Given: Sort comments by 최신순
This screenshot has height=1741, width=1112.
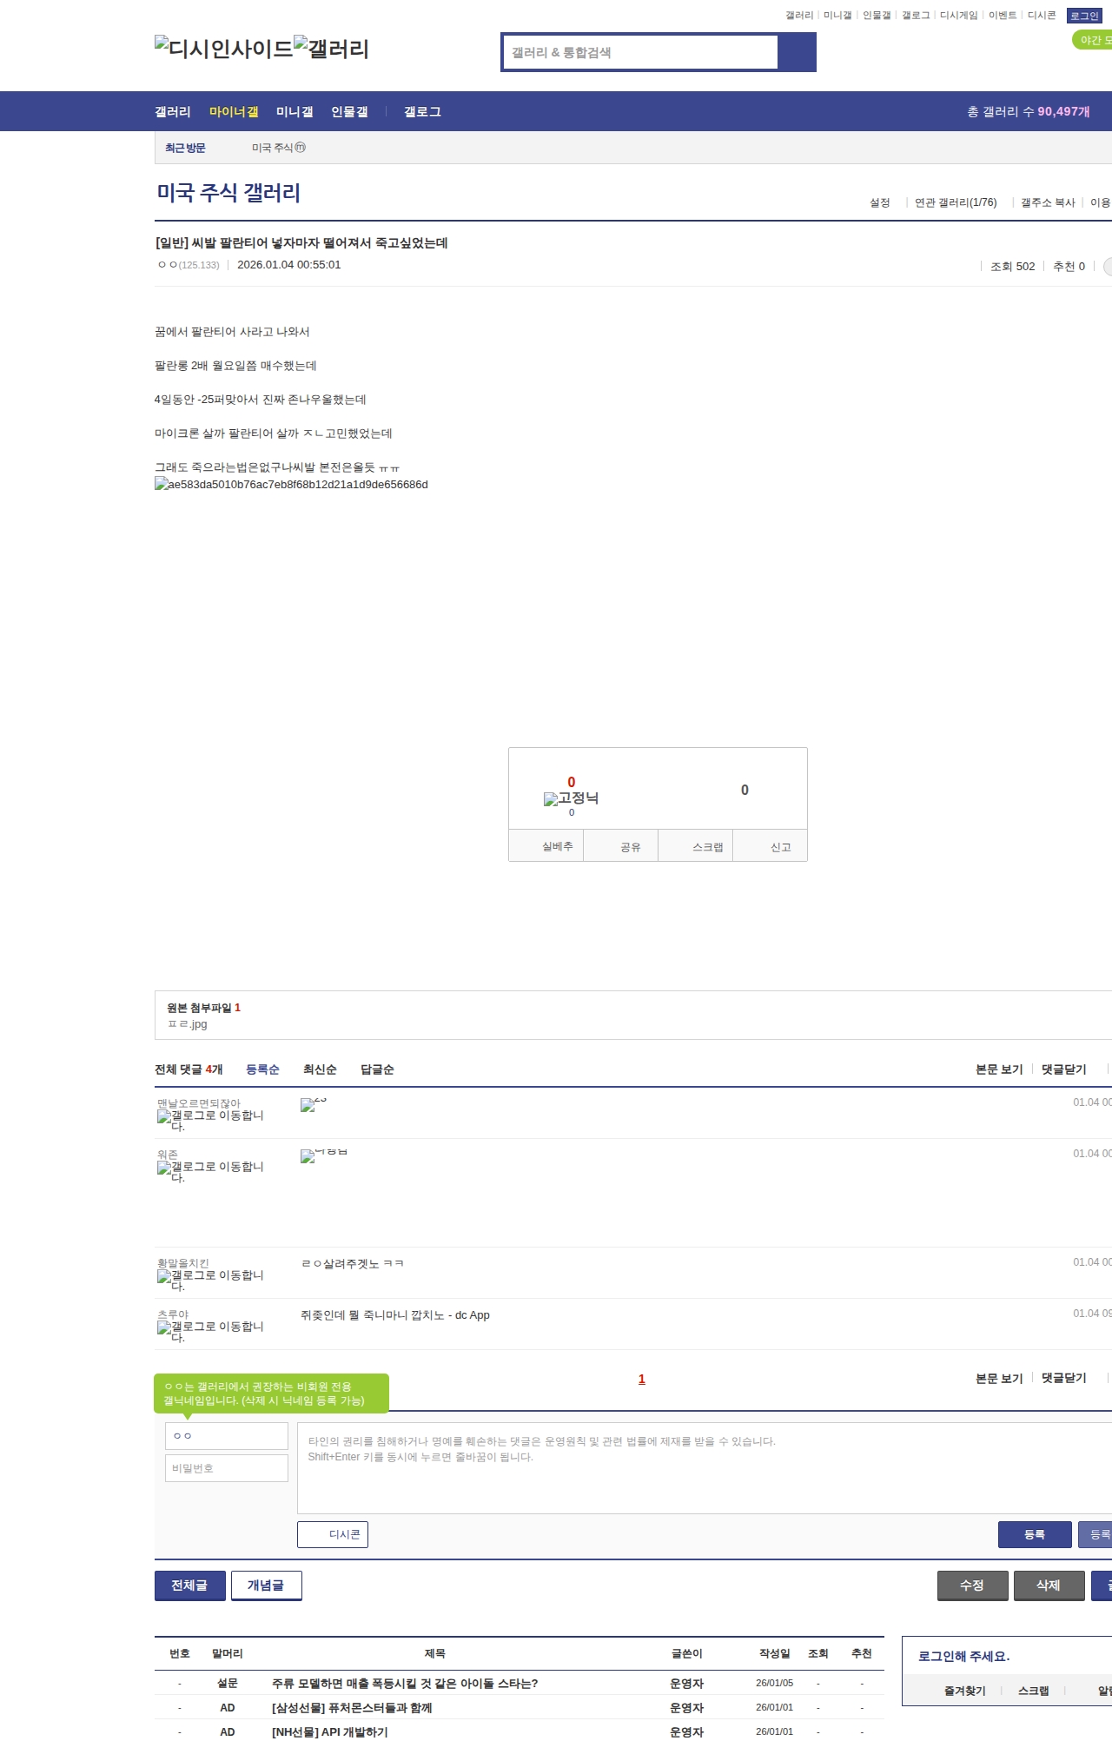Looking at the screenshot, I should (320, 1069).
